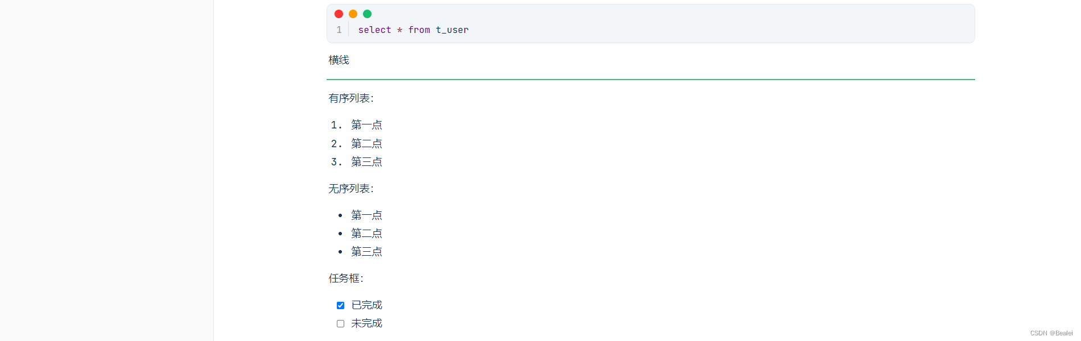
Task: Click the 有序列表 heading text
Action: point(350,98)
